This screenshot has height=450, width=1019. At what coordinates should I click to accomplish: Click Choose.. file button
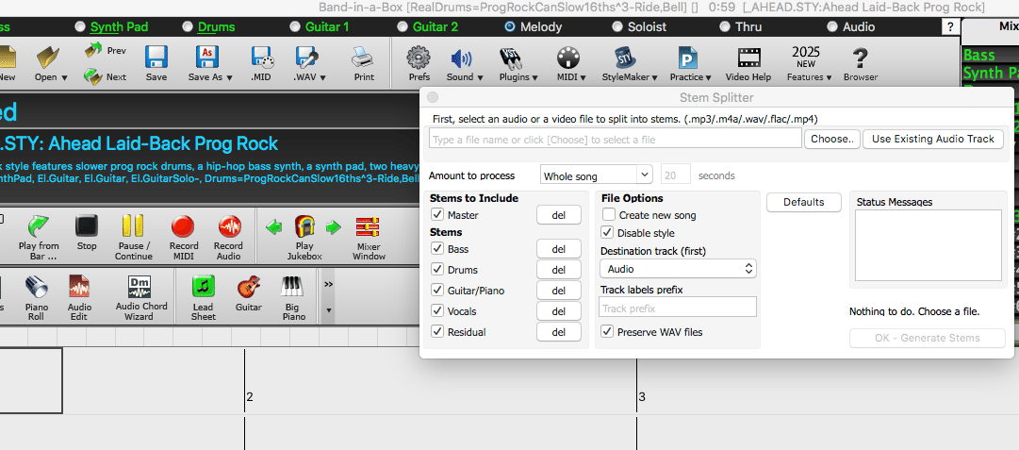832,139
